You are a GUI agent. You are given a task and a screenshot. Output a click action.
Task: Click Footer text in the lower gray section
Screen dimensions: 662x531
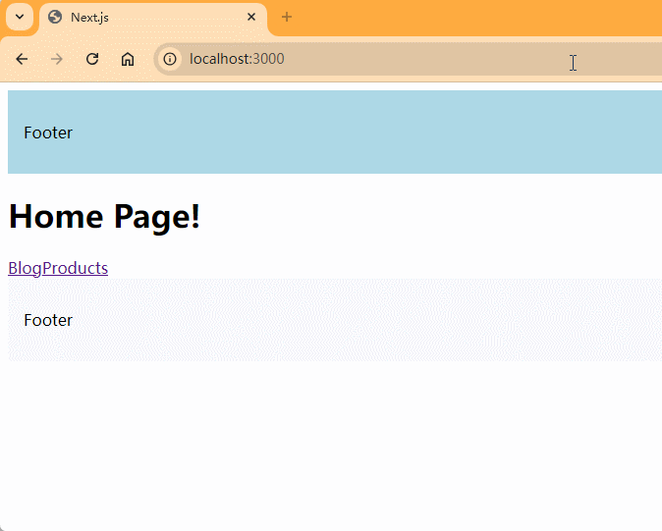tap(48, 320)
